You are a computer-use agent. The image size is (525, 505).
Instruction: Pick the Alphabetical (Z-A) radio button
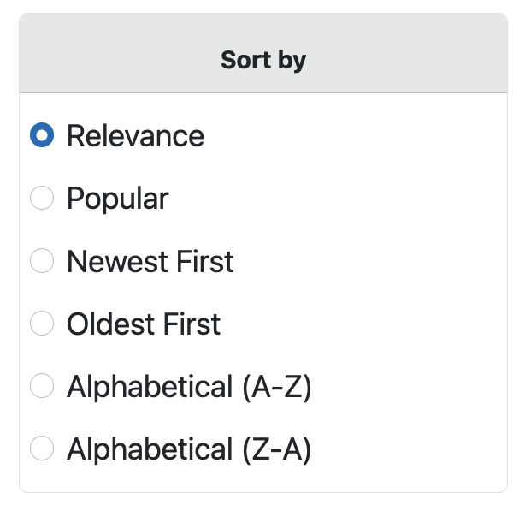(x=42, y=449)
